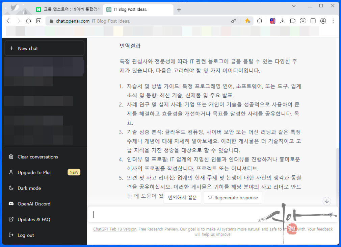Click the bookmark star icon
This screenshot has width=341, height=247.
tap(247, 21)
